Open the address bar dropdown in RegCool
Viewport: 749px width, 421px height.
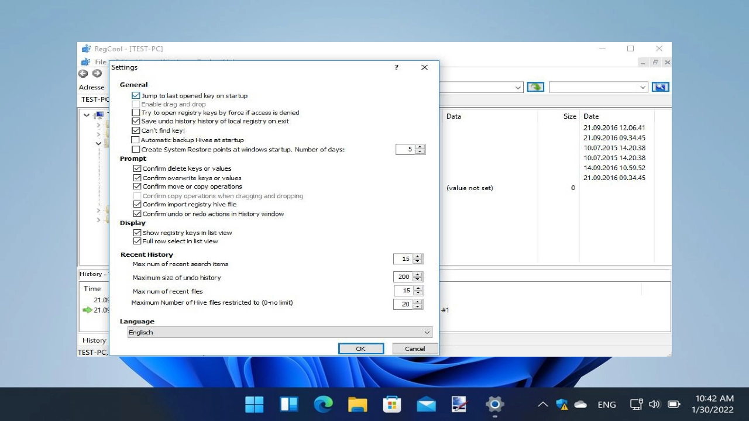[x=518, y=87]
